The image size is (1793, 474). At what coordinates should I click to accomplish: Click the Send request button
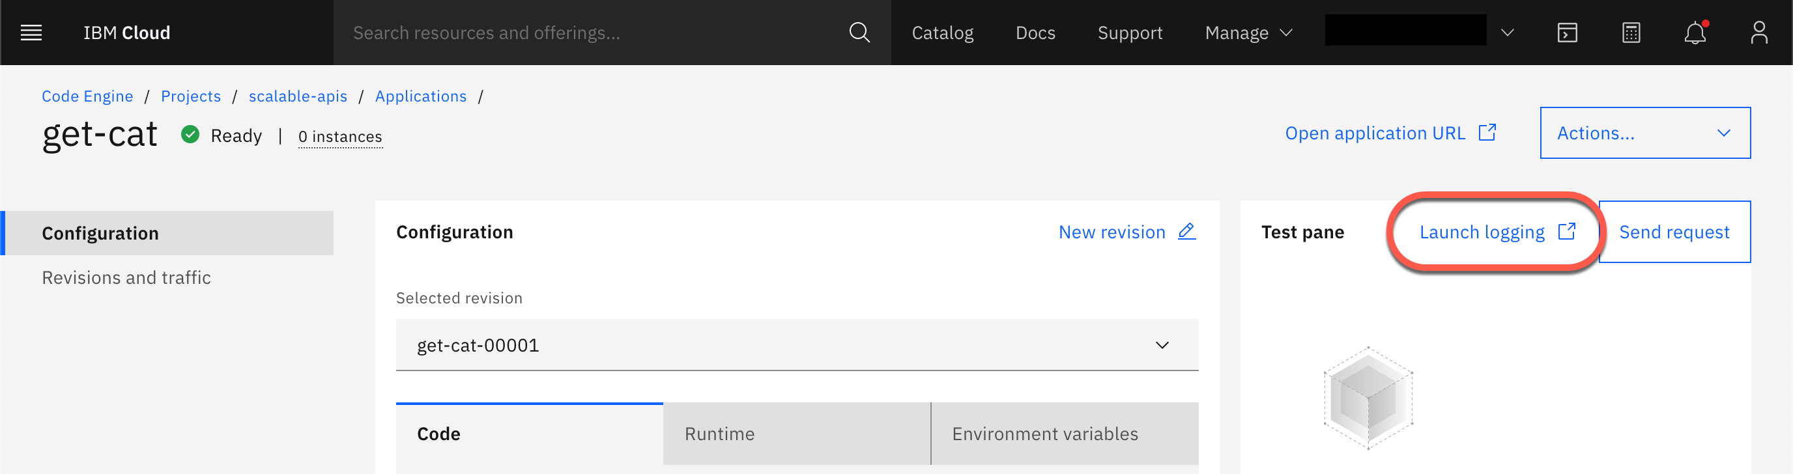click(1674, 232)
